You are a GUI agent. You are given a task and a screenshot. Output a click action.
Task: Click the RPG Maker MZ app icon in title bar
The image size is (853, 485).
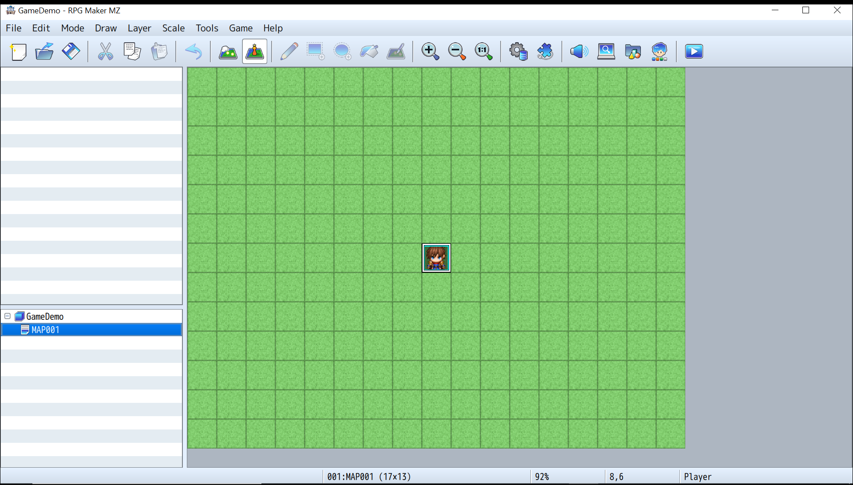pos(11,10)
